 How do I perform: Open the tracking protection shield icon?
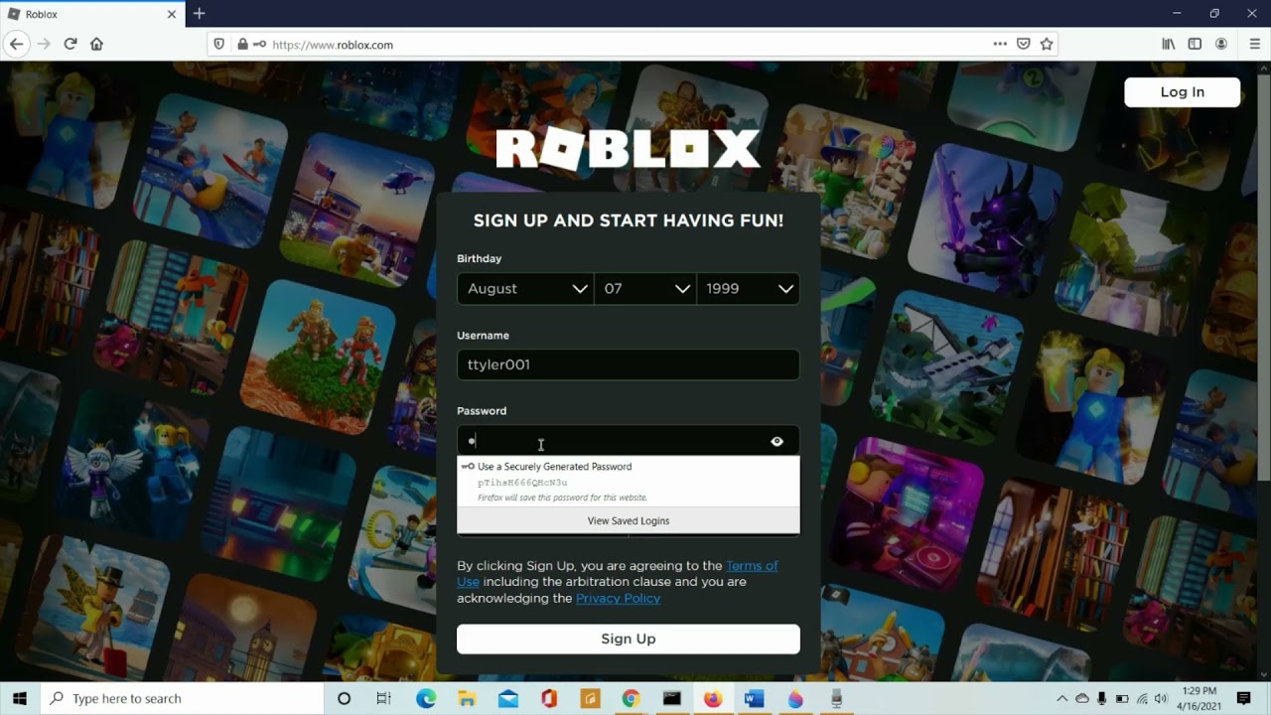(x=219, y=45)
